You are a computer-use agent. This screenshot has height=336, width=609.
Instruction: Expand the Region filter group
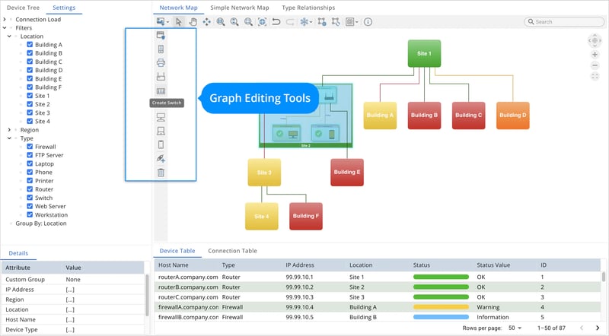[x=9, y=129]
